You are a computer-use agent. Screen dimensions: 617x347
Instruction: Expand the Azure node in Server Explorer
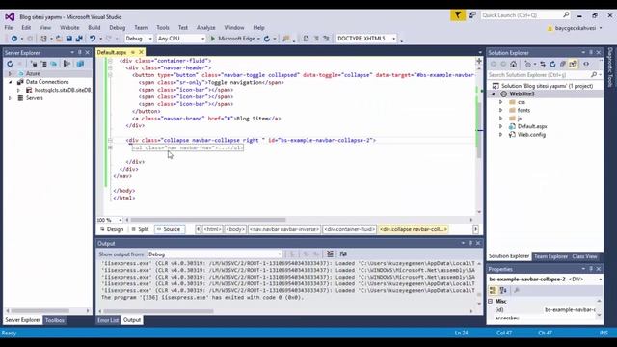tap(11, 73)
